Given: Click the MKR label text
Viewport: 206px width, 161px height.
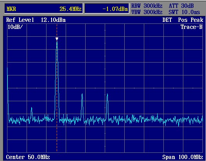Looking at the screenshot, I should point(11,9).
